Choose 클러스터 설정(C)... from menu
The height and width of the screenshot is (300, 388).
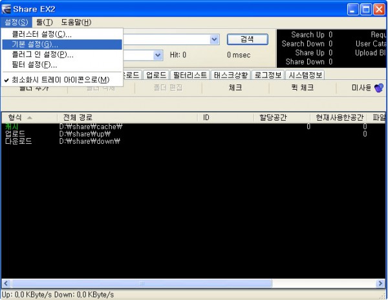click(x=62, y=34)
